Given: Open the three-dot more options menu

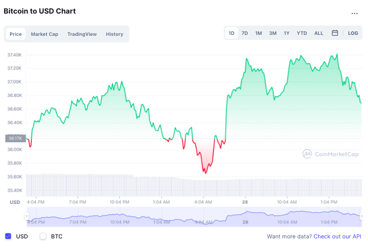Looking at the screenshot, I should click(x=354, y=13).
